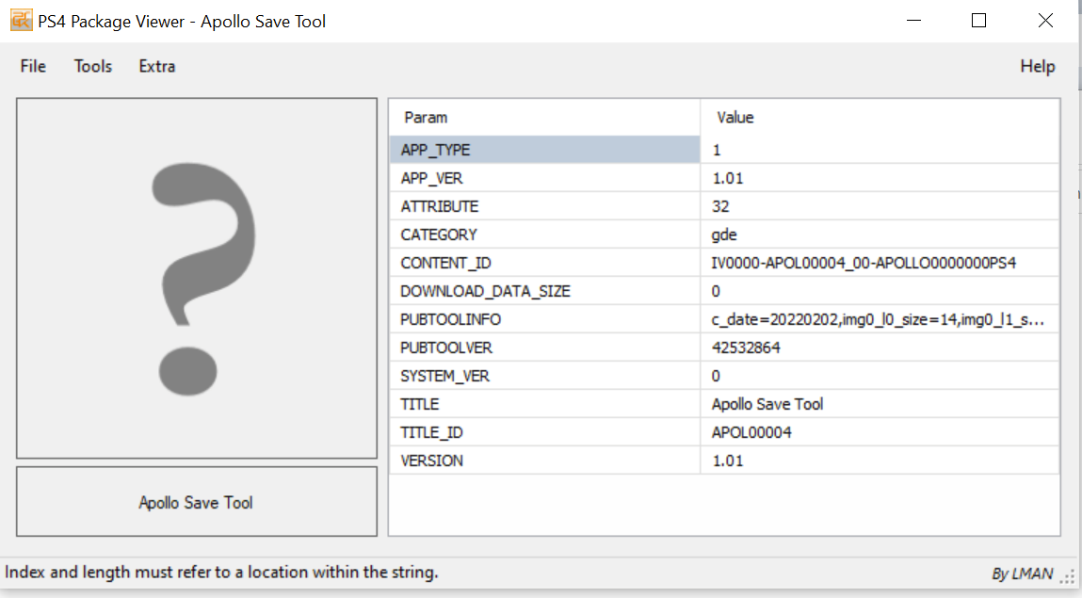The image size is (1082, 598).
Task: Click the ATTRIBUTE value 32
Action: coord(880,206)
